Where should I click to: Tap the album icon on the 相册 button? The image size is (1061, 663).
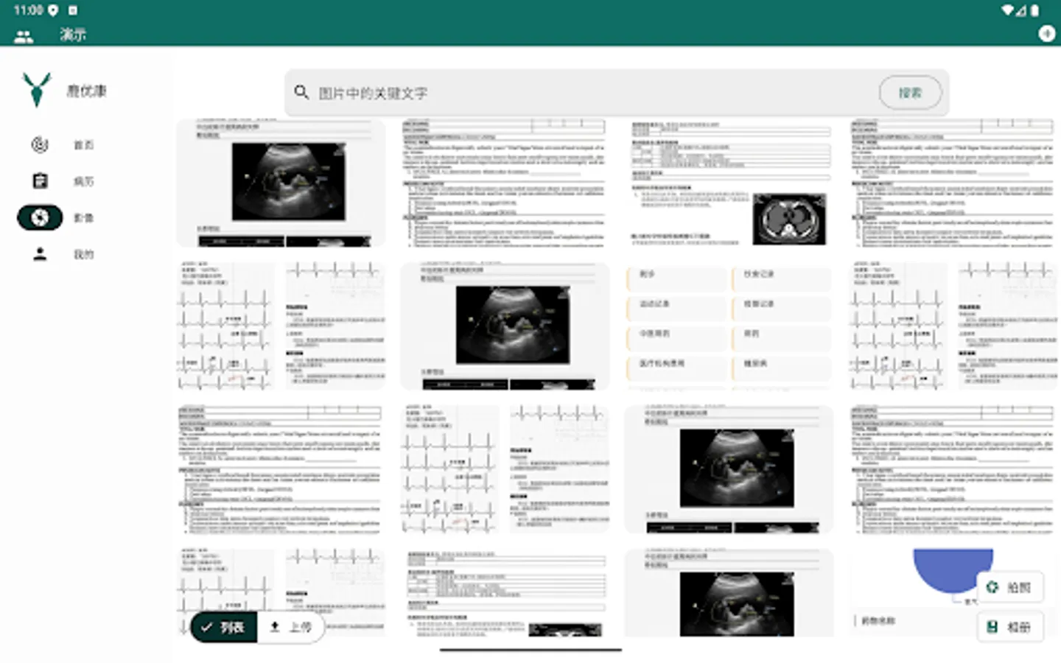click(x=991, y=626)
